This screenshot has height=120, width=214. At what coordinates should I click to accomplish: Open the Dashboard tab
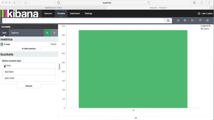tap(75, 13)
